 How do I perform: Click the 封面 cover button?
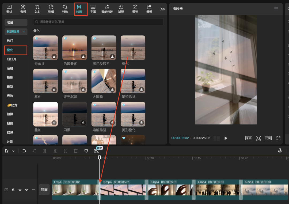(44, 190)
